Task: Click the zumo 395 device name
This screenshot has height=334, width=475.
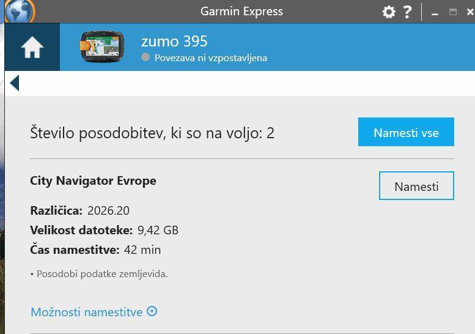Action: (x=174, y=41)
